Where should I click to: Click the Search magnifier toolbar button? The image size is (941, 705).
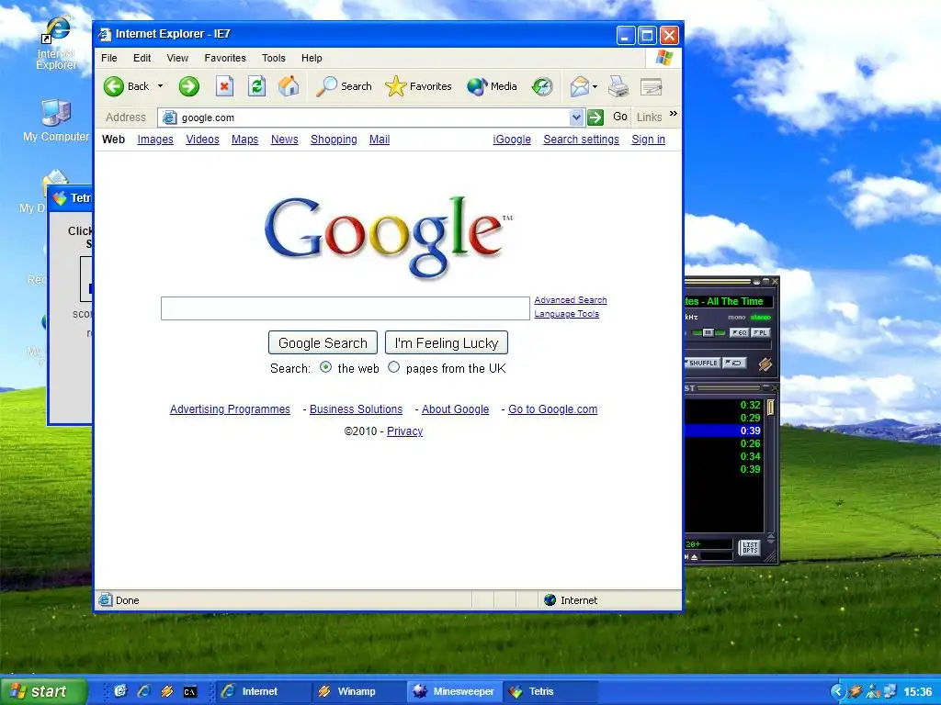point(345,86)
